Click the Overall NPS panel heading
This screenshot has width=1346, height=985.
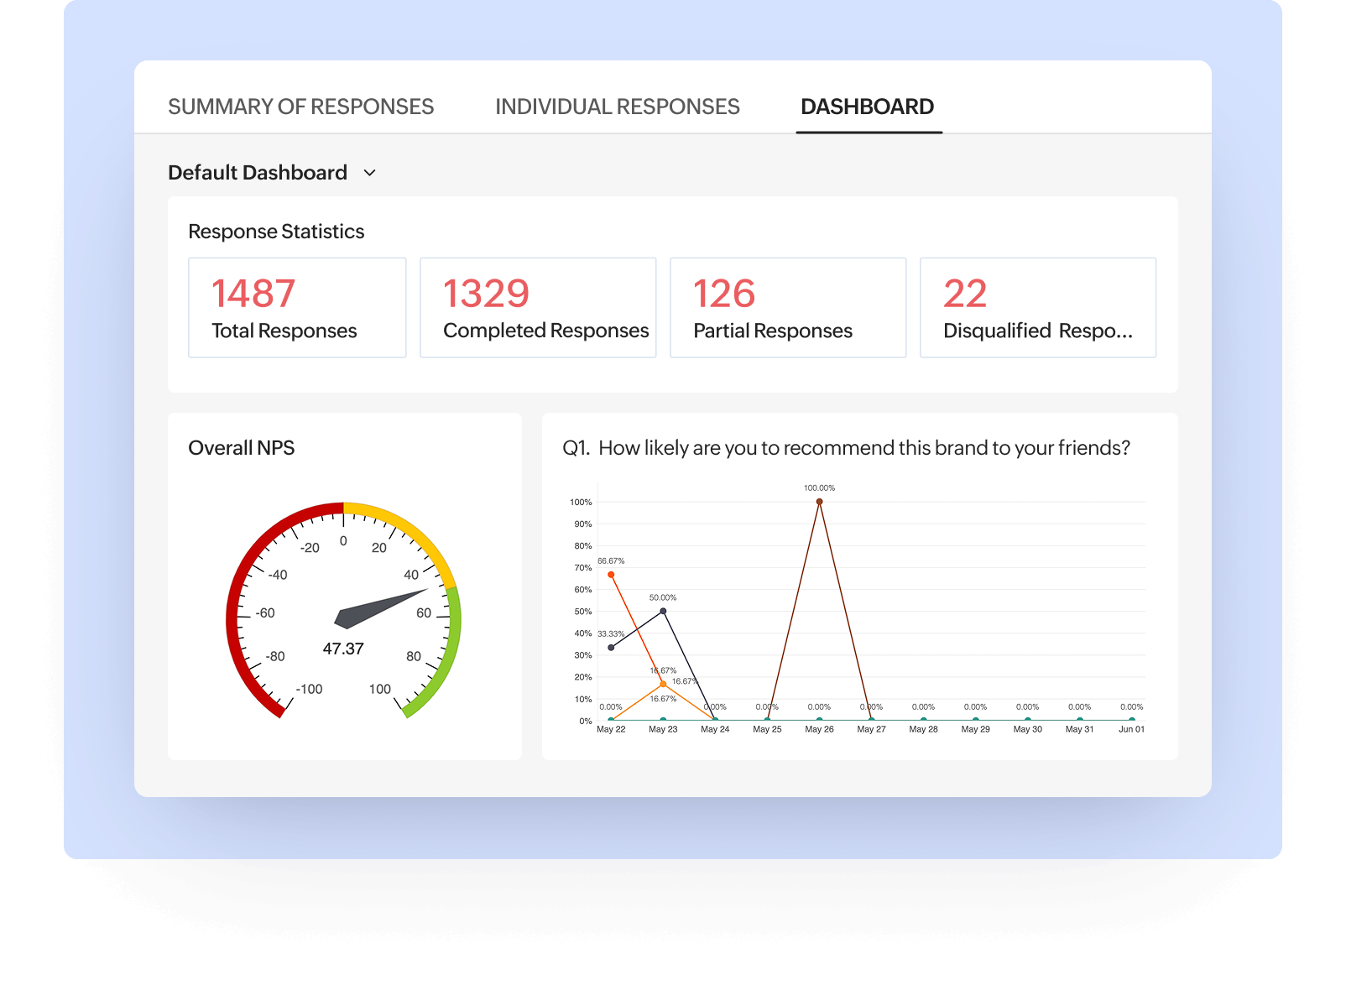pyautogui.click(x=242, y=448)
